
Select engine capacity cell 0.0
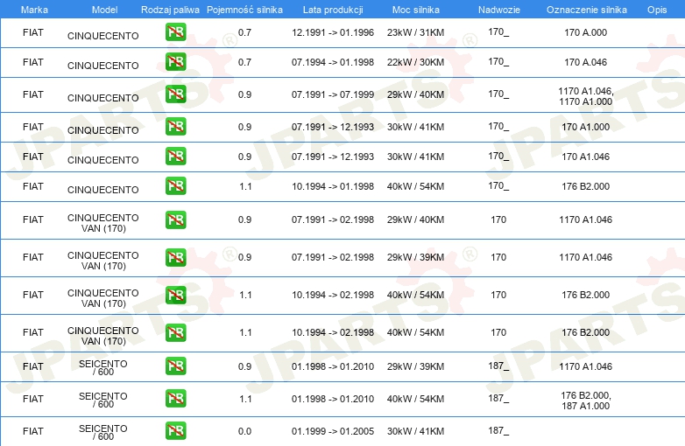pos(244,431)
